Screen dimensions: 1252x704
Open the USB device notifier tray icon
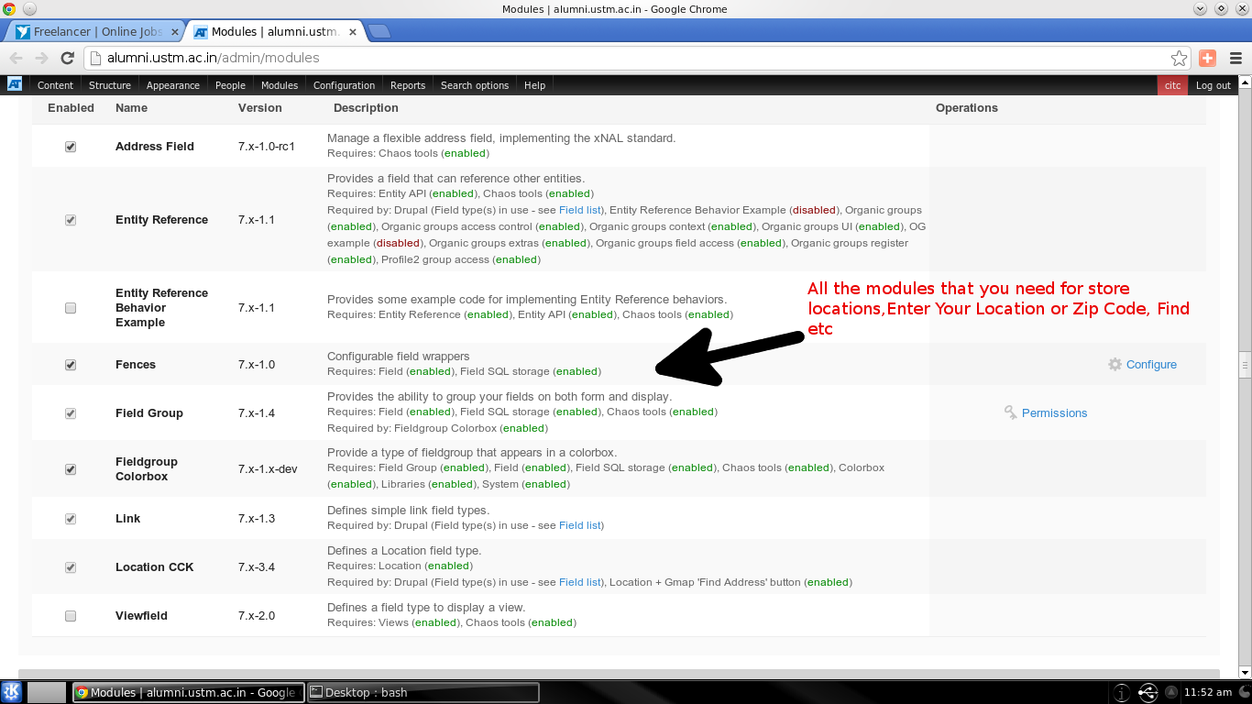(x=1148, y=693)
